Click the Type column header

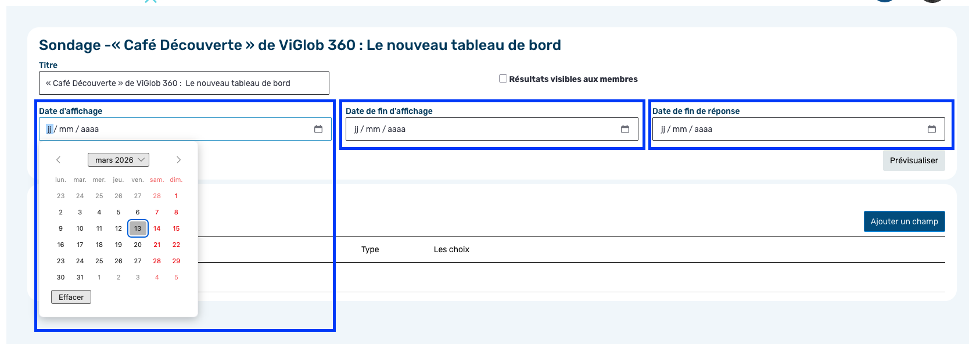370,249
